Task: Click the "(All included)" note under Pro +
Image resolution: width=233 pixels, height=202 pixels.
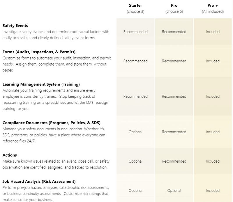Action: [213, 12]
